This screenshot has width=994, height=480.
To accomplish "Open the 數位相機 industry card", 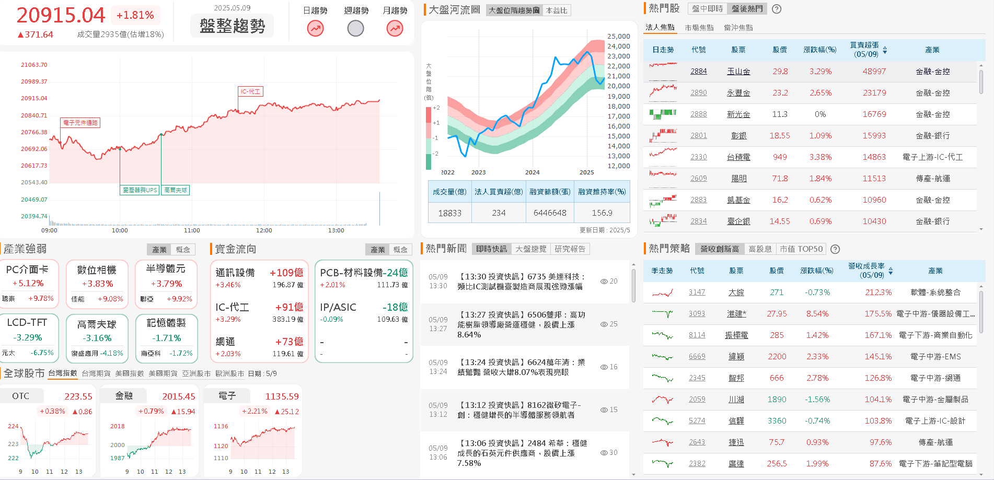I will 97,284.
